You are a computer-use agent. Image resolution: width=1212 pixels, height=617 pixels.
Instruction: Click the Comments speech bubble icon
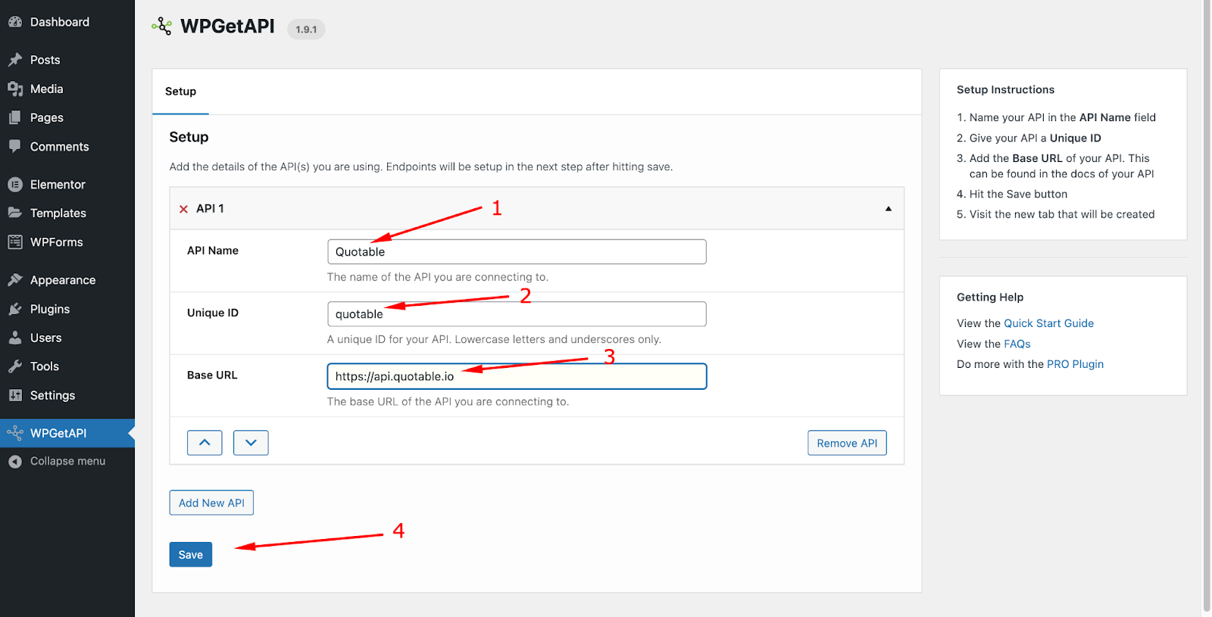15,146
